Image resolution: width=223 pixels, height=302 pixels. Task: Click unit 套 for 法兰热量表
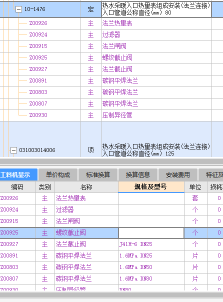point(195,198)
